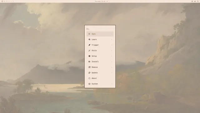
Task: Expand the Learn submenu chevron
Action: click(x=112, y=40)
